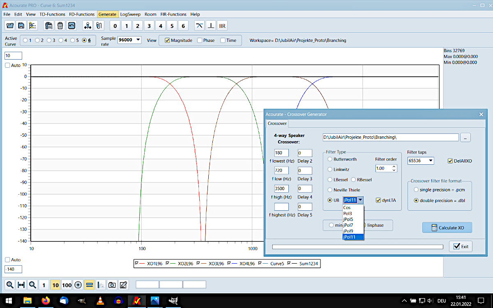Choose the Linkwitz filter type
Screen dimensions: 493x308
coord(330,169)
